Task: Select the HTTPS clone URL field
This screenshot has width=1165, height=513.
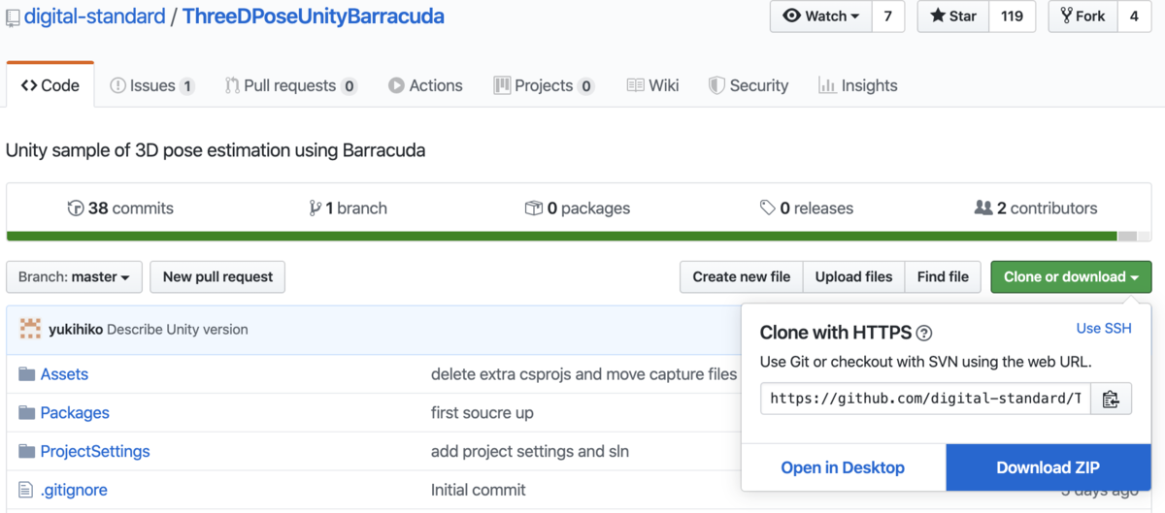Action: 925,399
